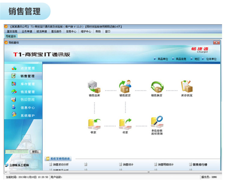The width and height of the screenshot is (226, 182).
Task: Click the 销售管理 sidebar pencil icon
Action: pyautogui.click(x=14, y=76)
